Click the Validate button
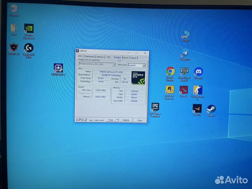The image size is (252, 189). coord(126,120)
